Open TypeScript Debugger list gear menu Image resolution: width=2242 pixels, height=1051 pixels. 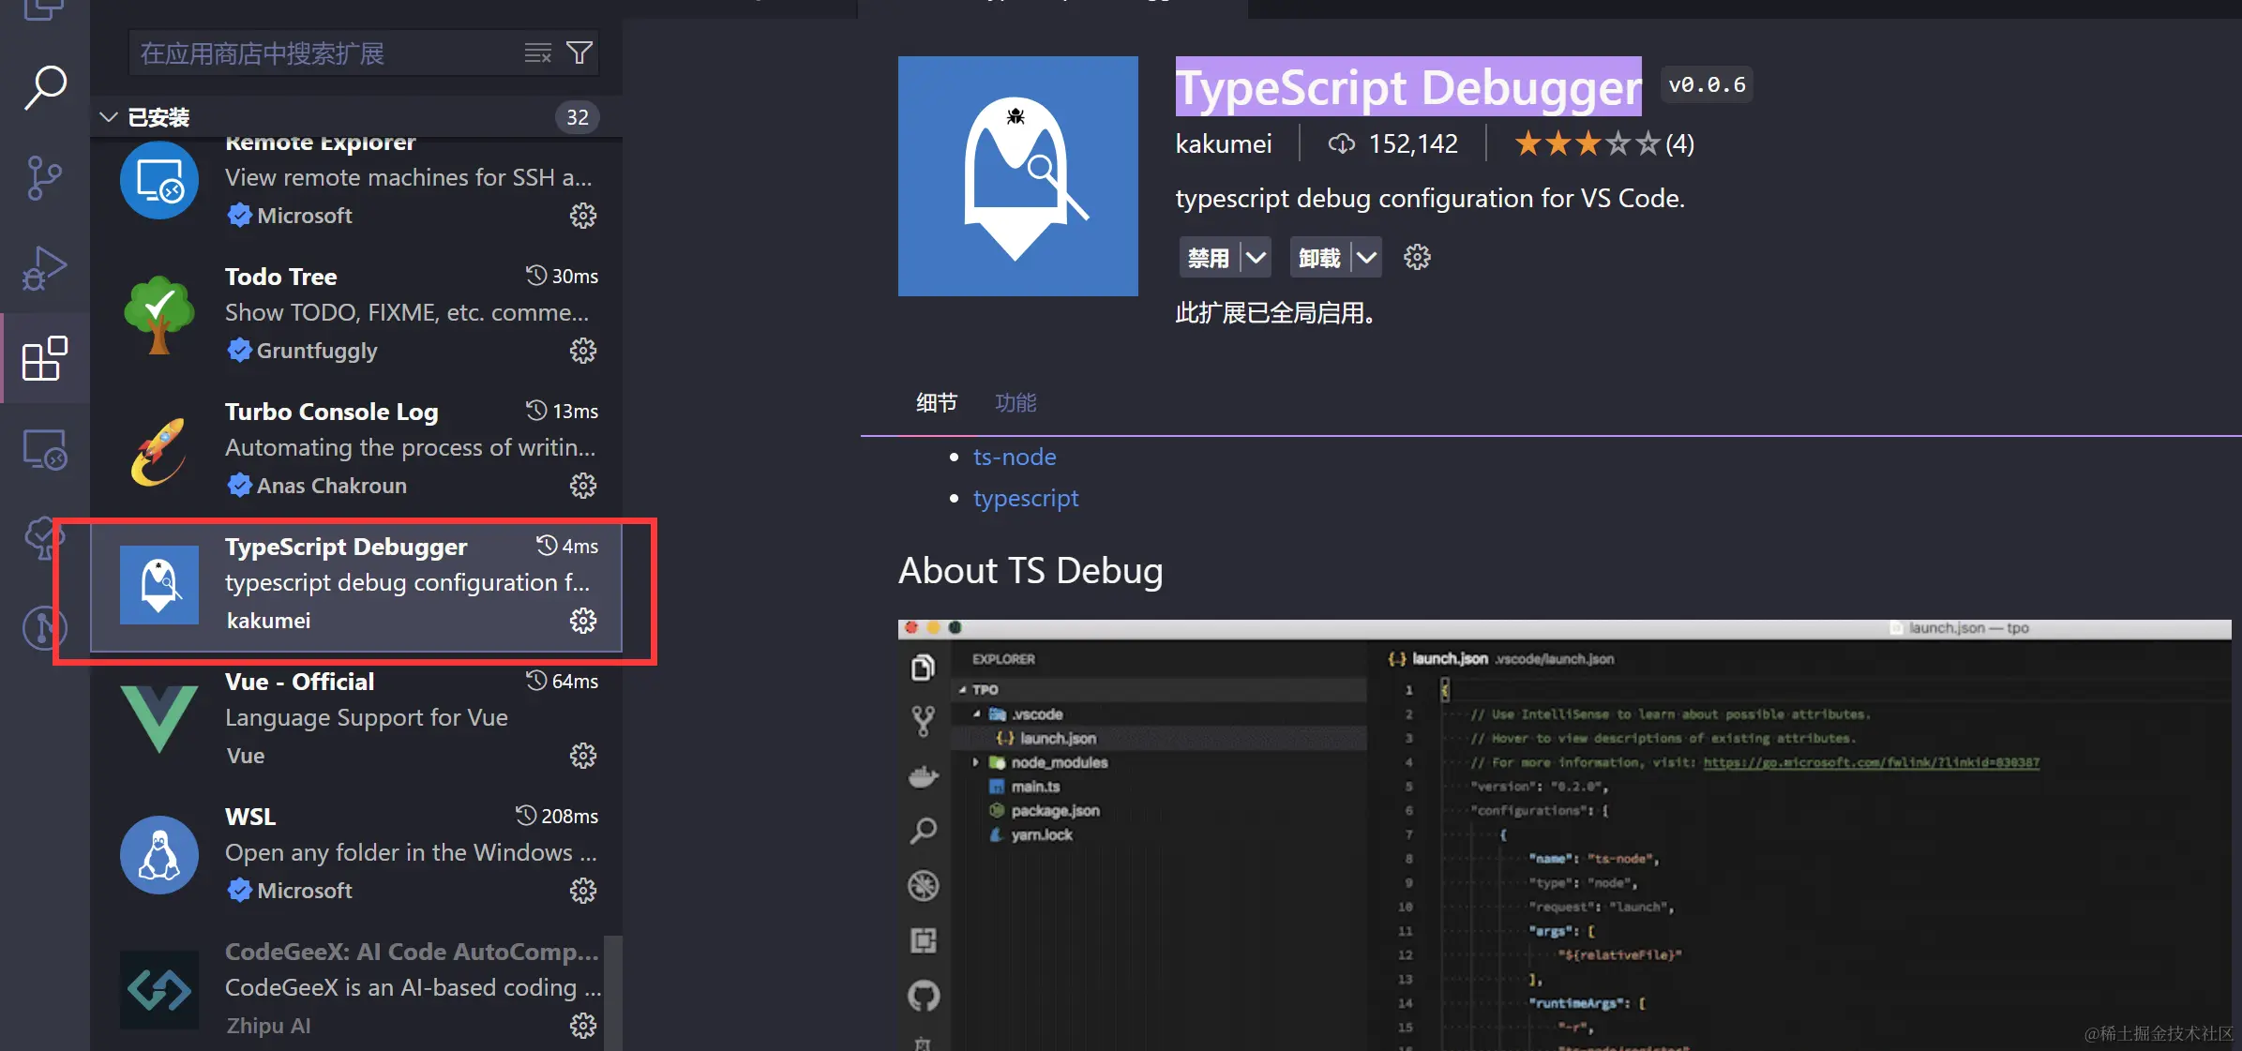(583, 621)
